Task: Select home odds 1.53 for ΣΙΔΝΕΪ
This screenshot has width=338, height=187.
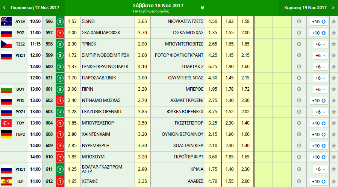Action: [72, 22]
